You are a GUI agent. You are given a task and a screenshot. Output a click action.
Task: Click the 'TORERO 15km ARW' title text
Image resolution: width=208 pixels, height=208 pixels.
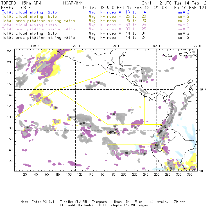(21, 3)
